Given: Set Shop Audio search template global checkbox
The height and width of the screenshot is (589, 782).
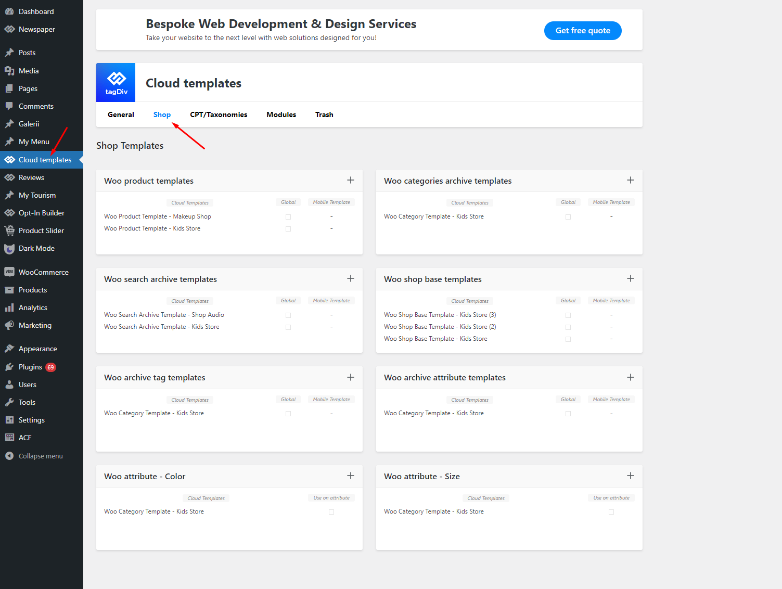Looking at the screenshot, I should point(288,315).
